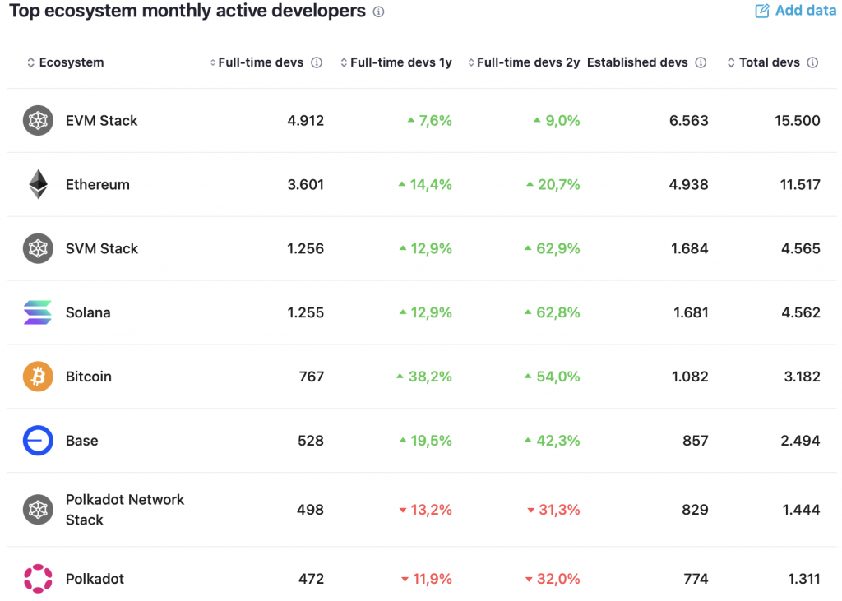Click the info icon beside the table title
The image size is (842, 601).
(378, 12)
